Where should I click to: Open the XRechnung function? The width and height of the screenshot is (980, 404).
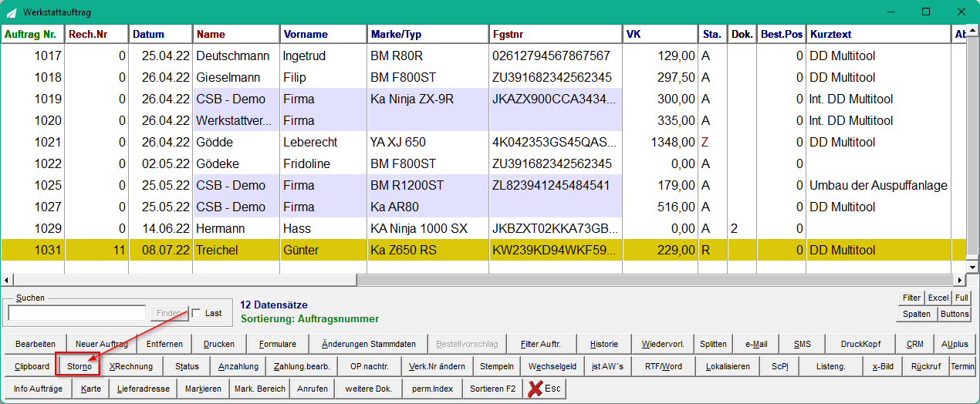[131, 366]
